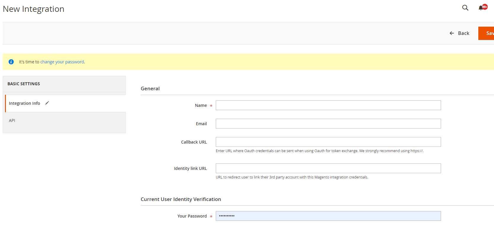Click the New Integration page title
The height and width of the screenshot is (230, 494).
(33, 9)
